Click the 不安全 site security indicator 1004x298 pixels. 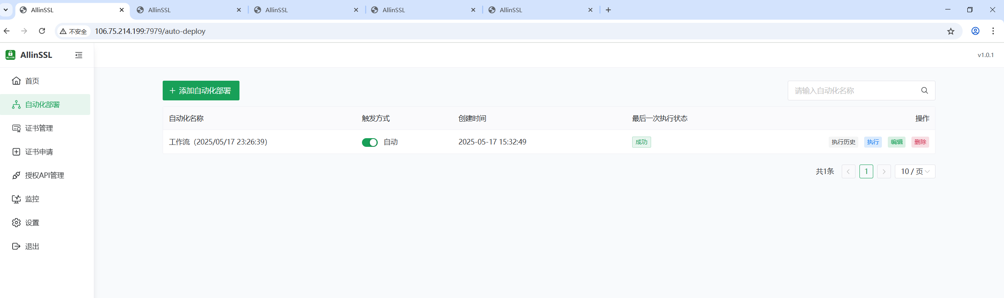74,31
